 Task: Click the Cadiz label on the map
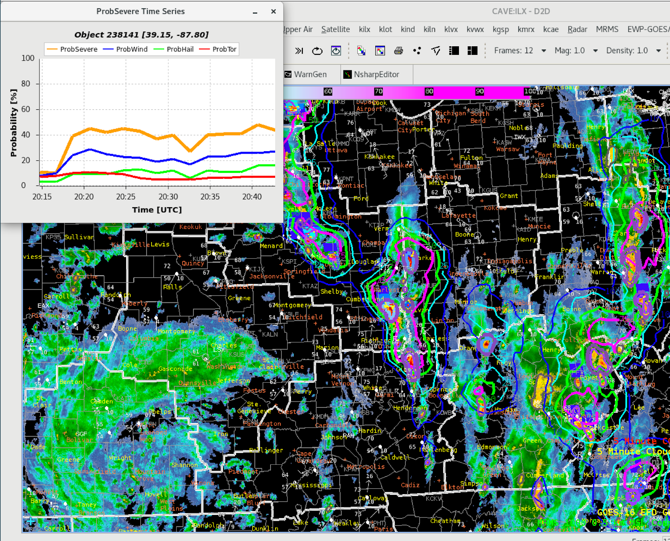pyautogui.click(x=410, y=485)
